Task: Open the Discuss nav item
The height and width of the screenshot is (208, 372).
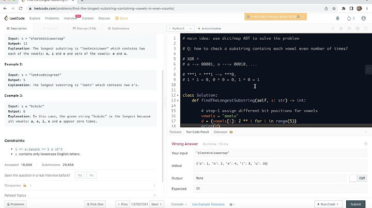Action: 104,18
